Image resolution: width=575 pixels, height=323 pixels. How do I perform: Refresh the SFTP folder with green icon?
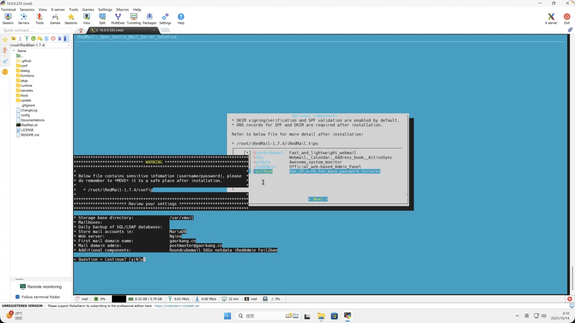33,39
